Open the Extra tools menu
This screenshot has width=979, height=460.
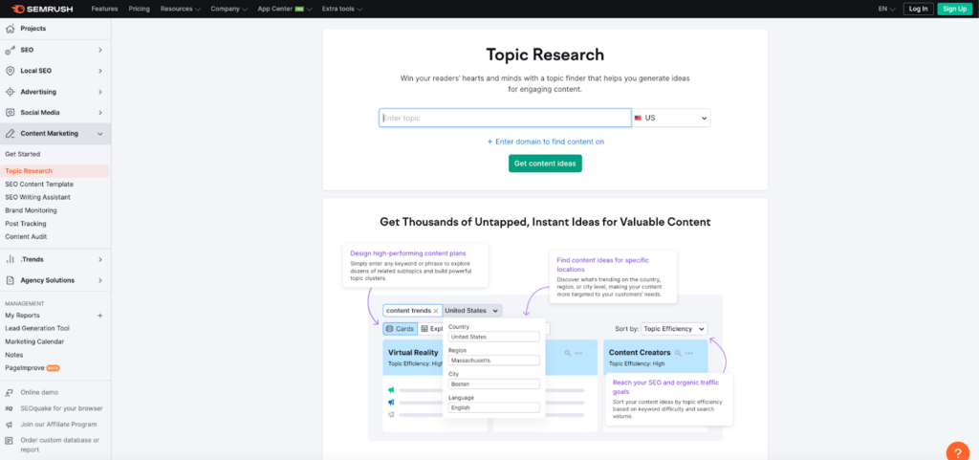[342, 9]
